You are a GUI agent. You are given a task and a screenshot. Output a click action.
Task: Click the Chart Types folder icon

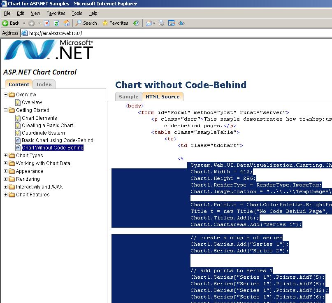coord(12,156)
